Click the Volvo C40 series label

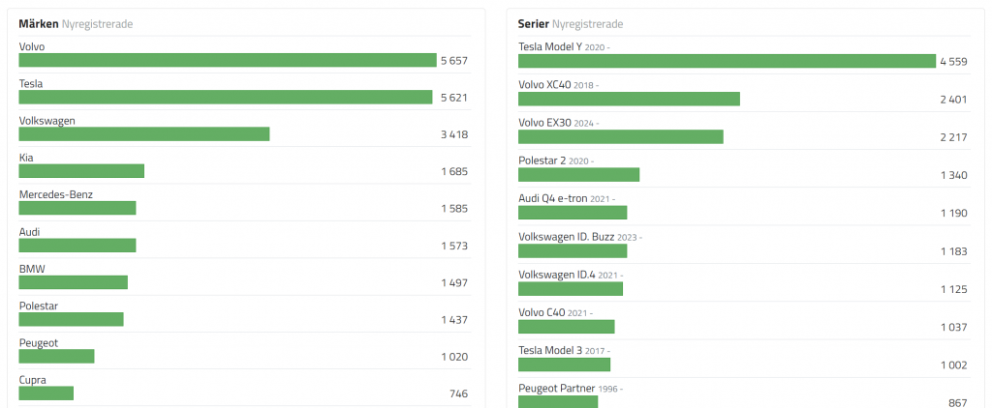coord(542,312)
